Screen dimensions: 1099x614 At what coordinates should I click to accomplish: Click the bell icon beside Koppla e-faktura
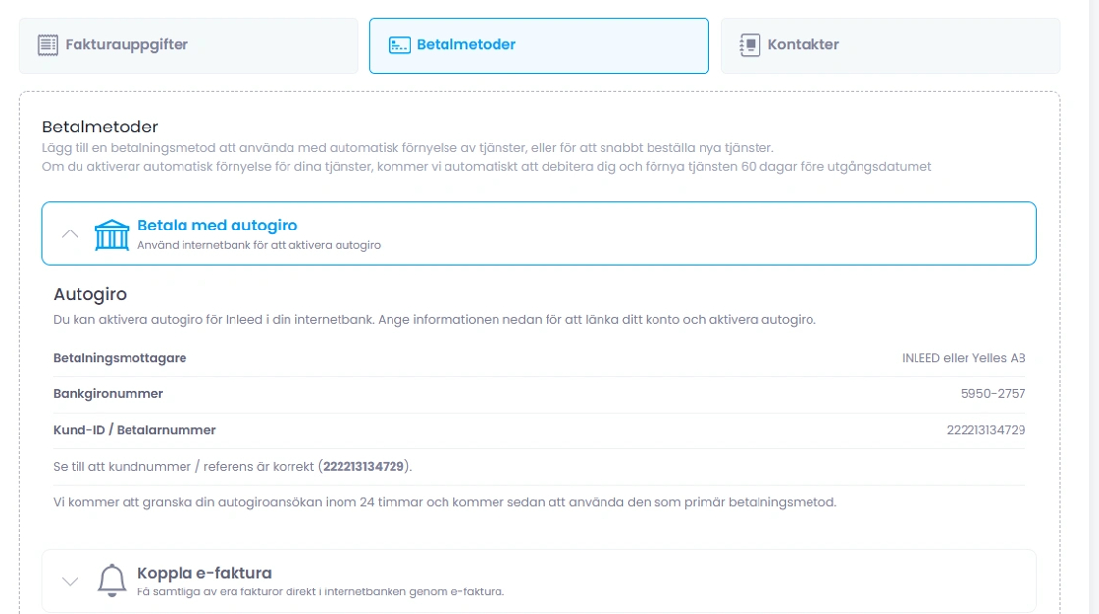[112, 581]
